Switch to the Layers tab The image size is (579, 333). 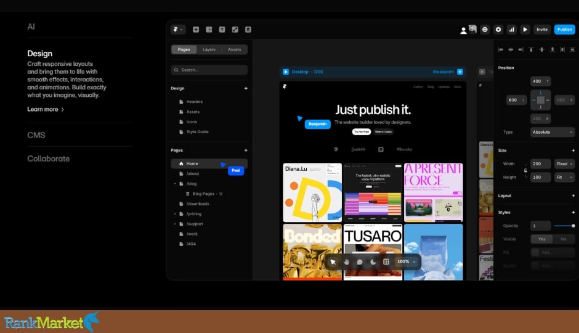[x=209, y=49]
